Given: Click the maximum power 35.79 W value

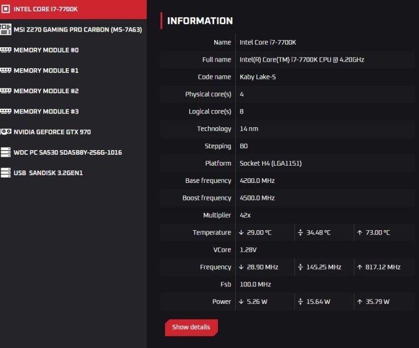Looking at the screenshot, I should coord(377,302).
